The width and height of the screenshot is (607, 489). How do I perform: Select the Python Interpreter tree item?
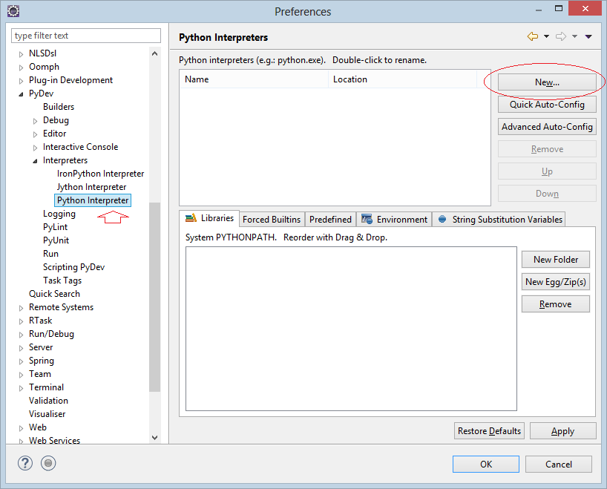click(93, 200)
